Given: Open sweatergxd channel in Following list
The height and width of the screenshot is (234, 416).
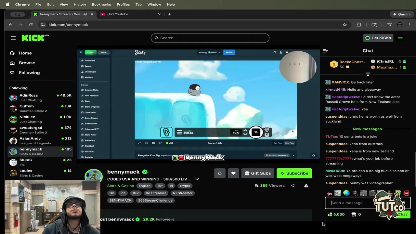Looking at the screenshot, I should tap(40, 130).
